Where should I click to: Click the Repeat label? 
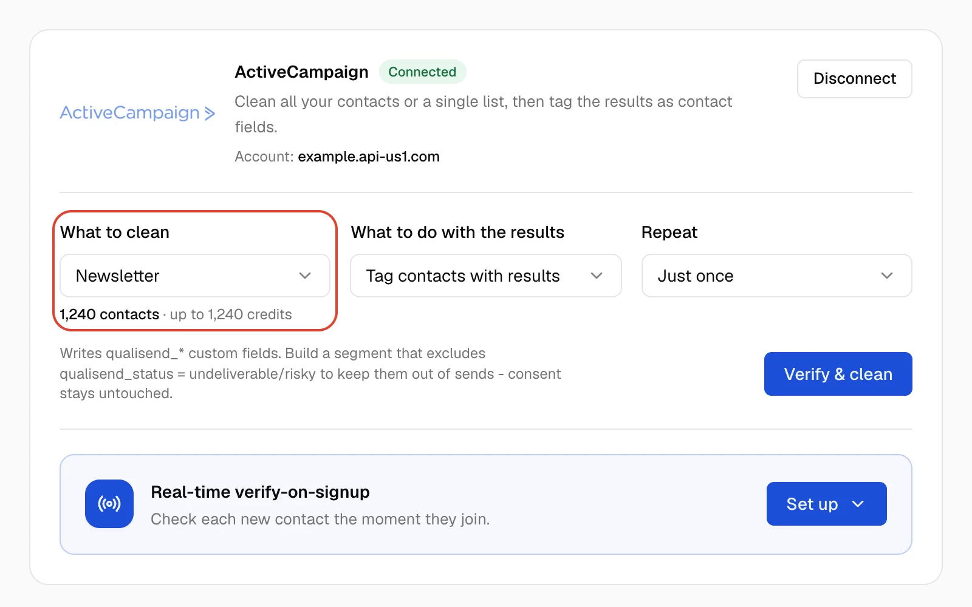pos(669,232)
